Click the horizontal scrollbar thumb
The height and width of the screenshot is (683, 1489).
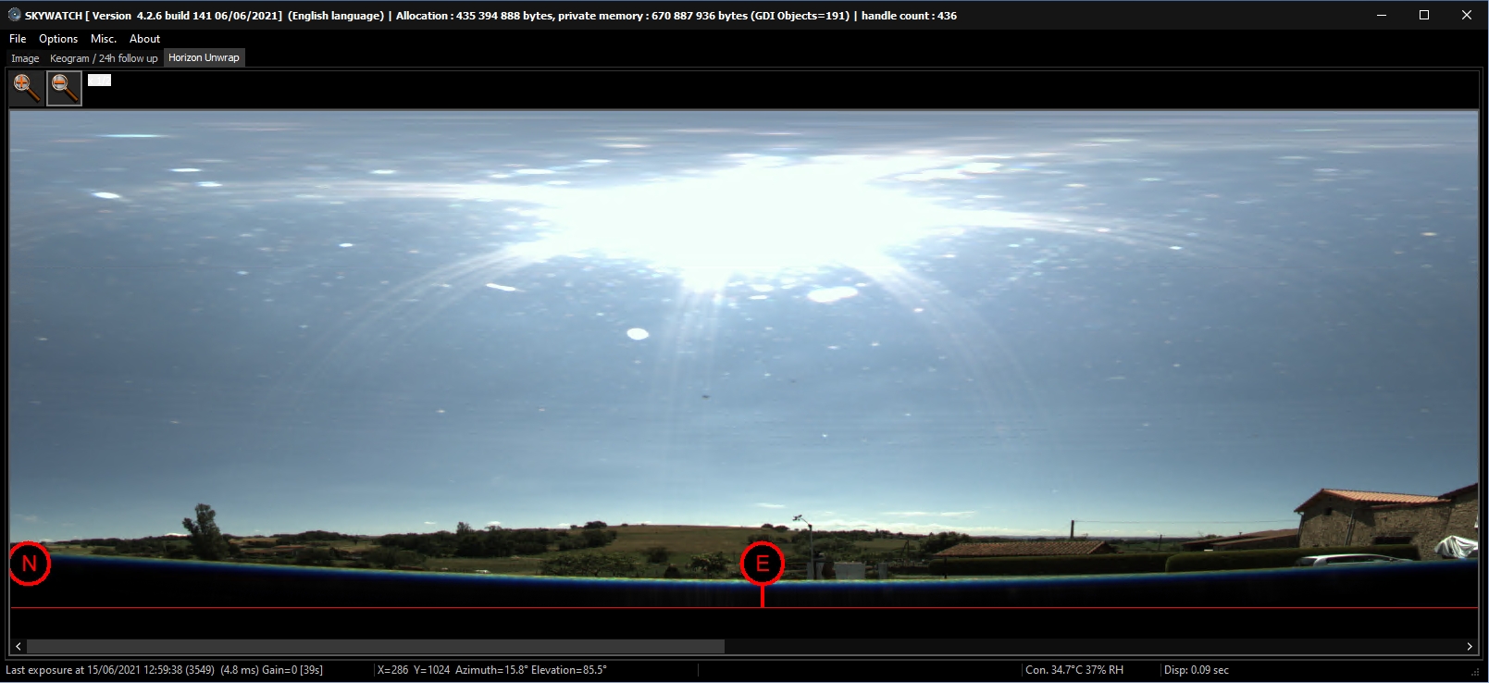[376, 646]
